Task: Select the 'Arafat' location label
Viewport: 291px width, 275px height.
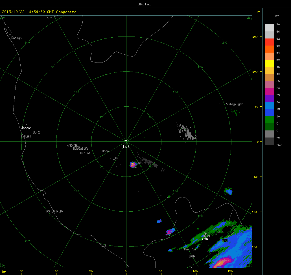Action: pyautogui.click(x=85, y=153)
